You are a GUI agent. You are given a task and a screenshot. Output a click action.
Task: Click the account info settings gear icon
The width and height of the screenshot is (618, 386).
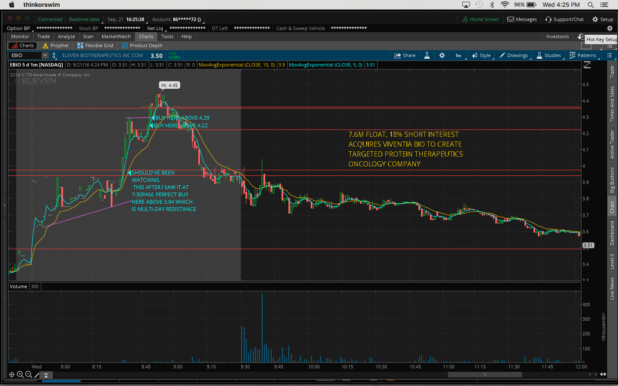pyautogui.click(x=610, y=28)
